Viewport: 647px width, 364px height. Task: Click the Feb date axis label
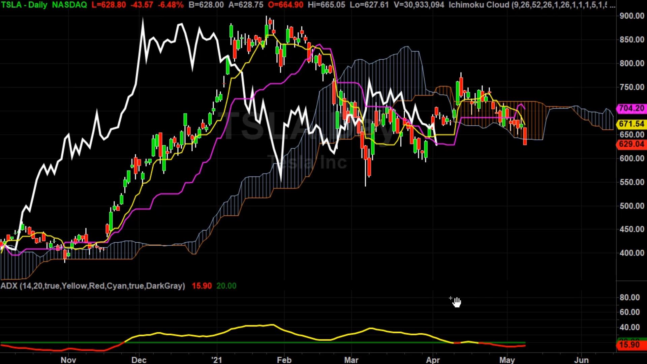(x=284, y=360)
